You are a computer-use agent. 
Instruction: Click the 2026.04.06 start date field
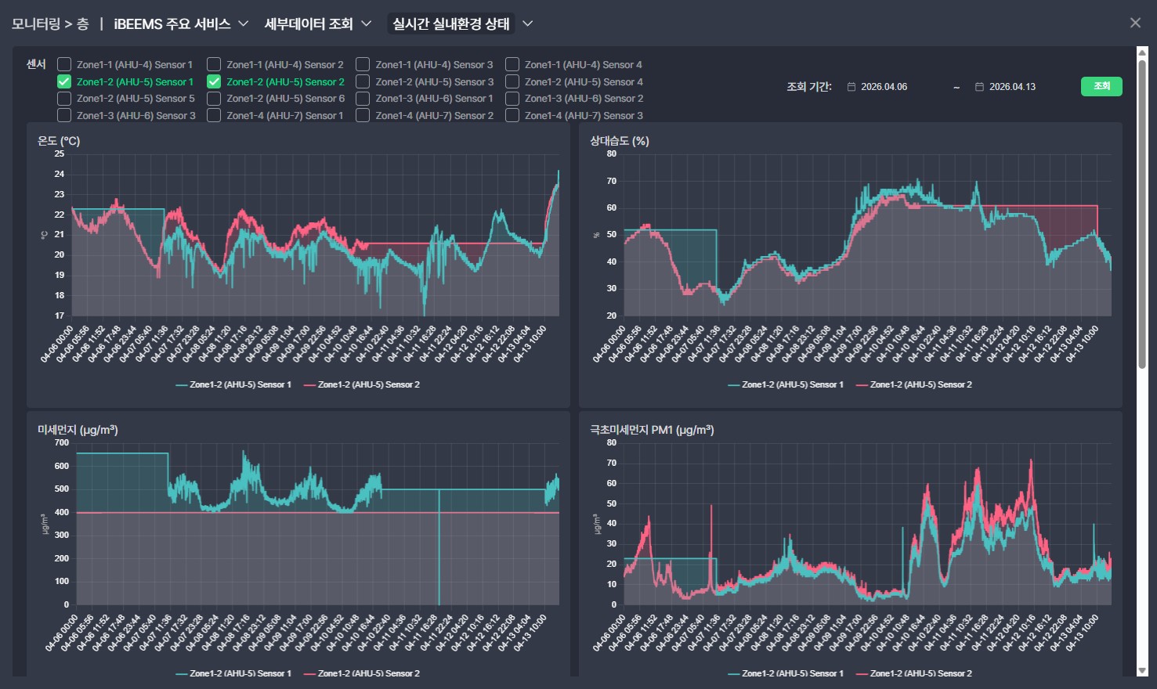pos(884,87)
